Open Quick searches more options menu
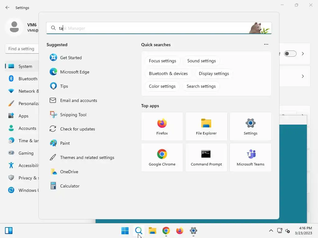318x238 pixels. [266, 44]
